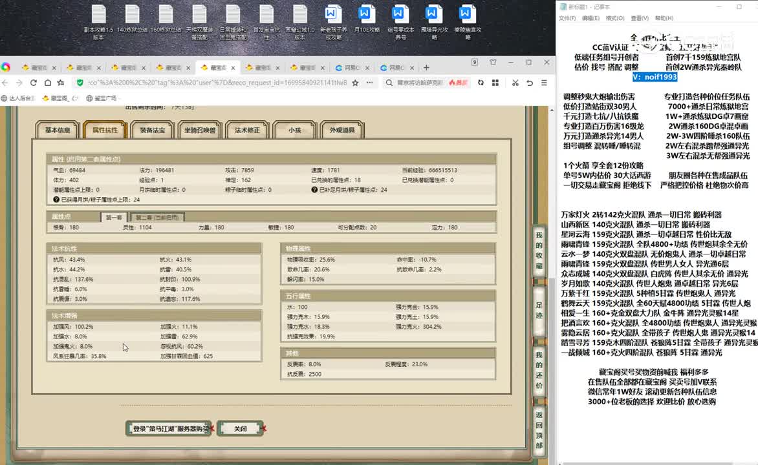Go to the browser home page
The width and height of the screenshot is (758, 465).
(47, 83)
